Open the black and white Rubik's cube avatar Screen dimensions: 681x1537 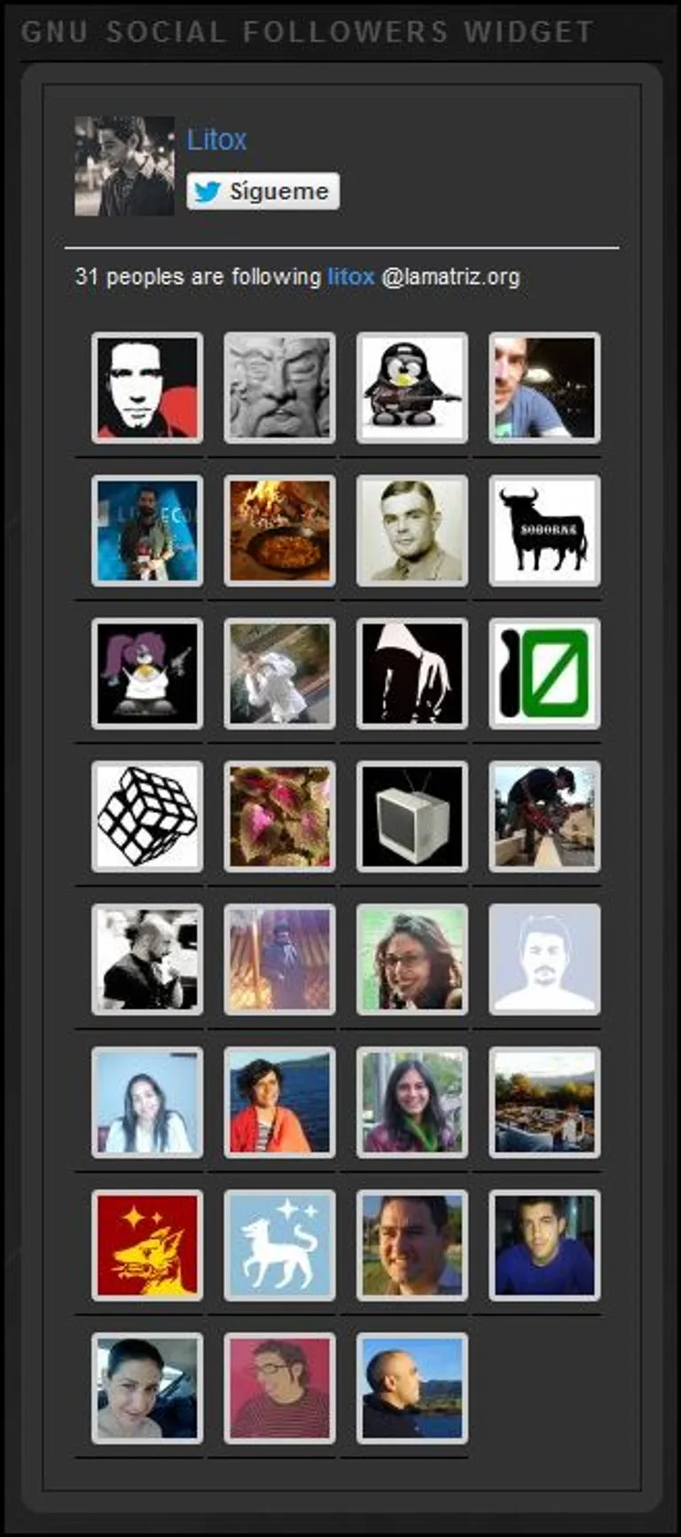[147, 816]
